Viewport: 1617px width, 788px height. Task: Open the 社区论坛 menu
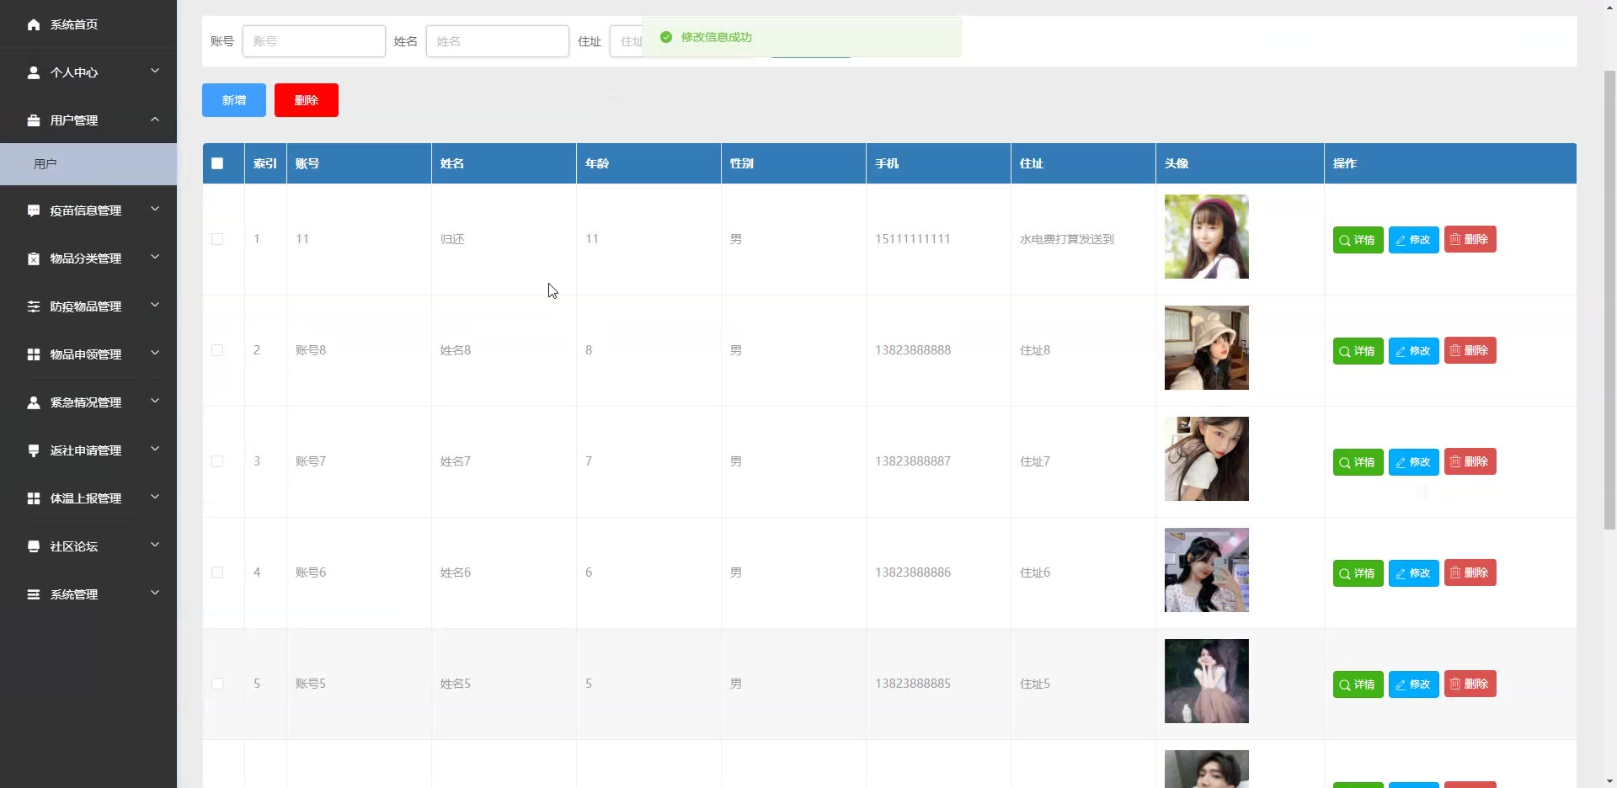pos(88,546)
